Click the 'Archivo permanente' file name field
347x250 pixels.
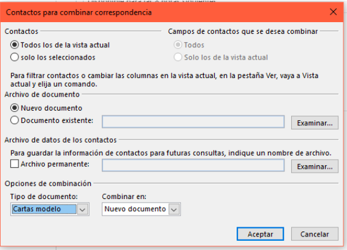tap(193, 165)
